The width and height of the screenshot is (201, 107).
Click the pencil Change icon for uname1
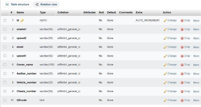(165, 29)
